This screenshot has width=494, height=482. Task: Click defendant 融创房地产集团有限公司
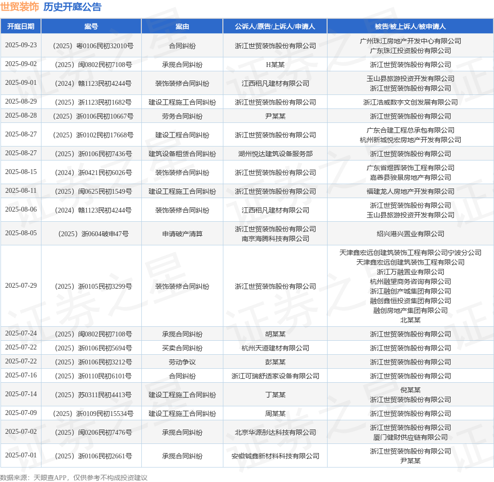pos(410,310)
